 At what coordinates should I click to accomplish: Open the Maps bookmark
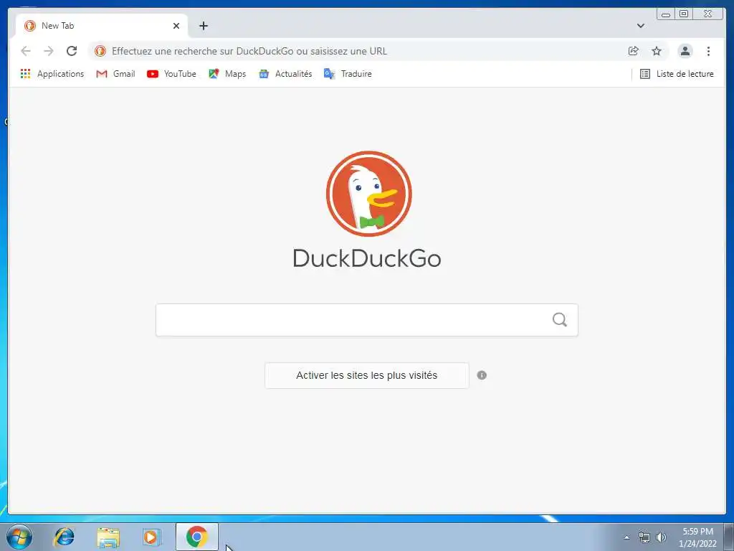click(227, 74)
